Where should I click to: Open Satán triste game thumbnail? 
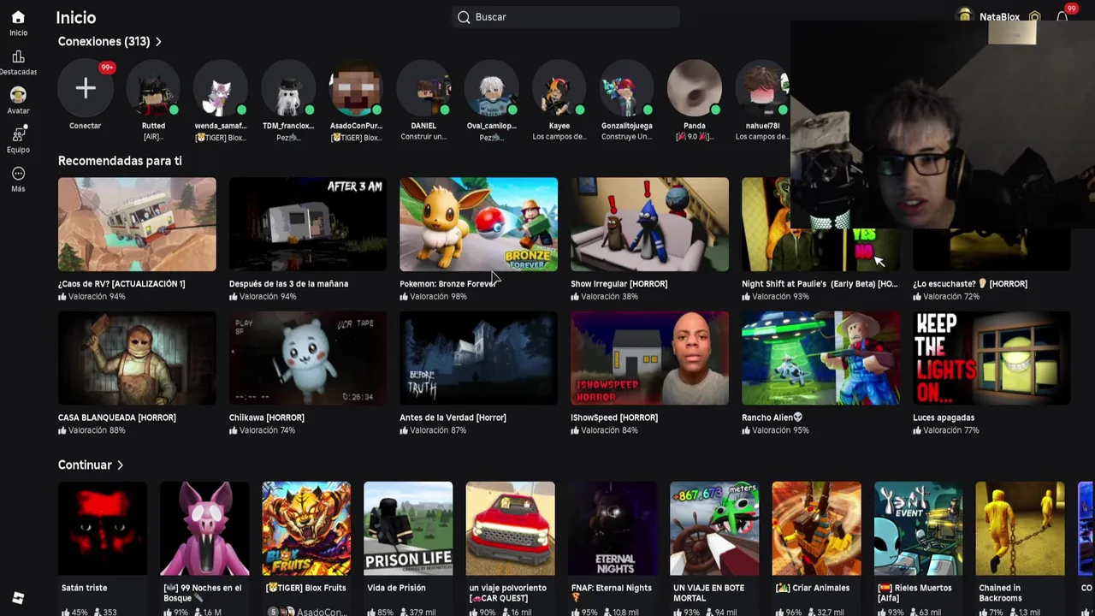point(103,529)
